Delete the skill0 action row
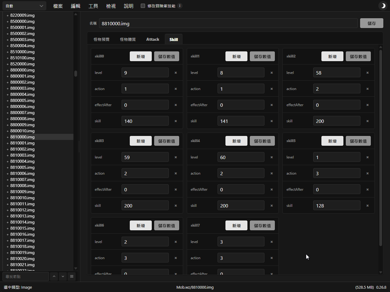The height and width of the screenshot is (292, 390). pyautogui.click(x=176, y=89)
